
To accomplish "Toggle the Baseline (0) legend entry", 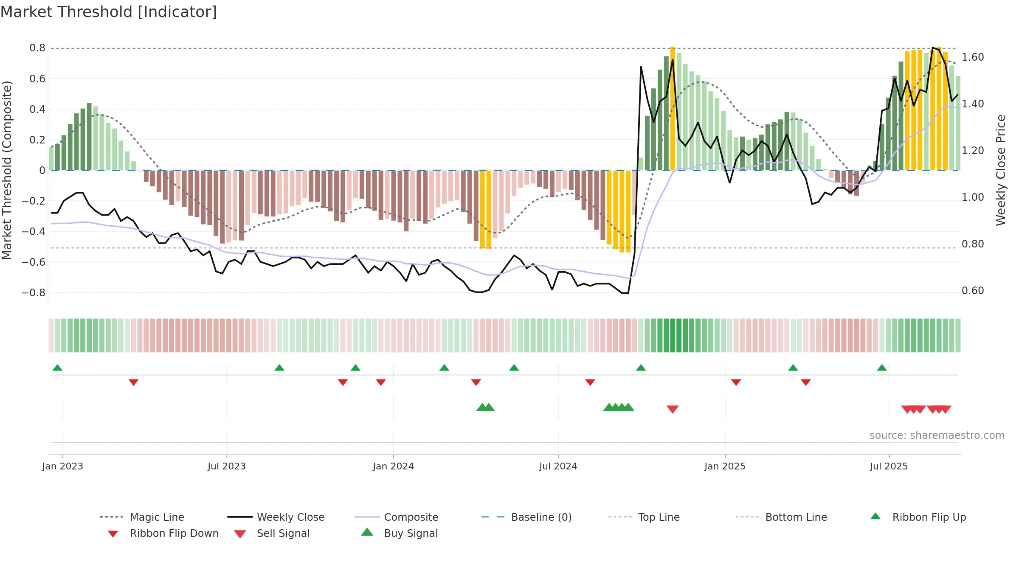I will click(x=526, y=517).
